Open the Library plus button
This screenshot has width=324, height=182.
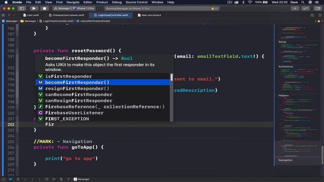(x=295, y=9)
